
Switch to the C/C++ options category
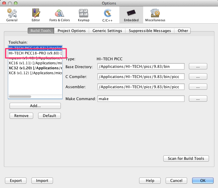click(107, 15)
